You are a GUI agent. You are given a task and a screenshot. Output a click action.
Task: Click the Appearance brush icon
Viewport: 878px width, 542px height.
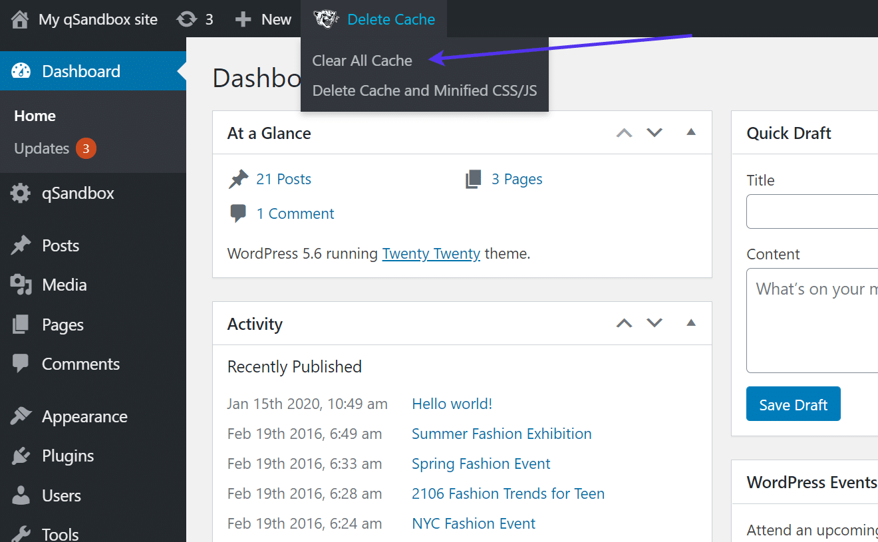(x=20, y=416)
